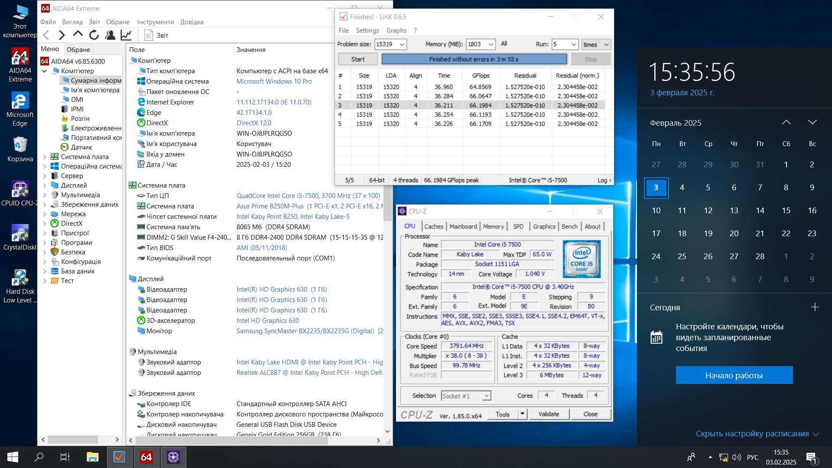Image resolution: width=832 pixels, height=468 pixels.
Task: Click AIDA64 vertical scrollbar down arrow
Action: (x=387, y=431)
